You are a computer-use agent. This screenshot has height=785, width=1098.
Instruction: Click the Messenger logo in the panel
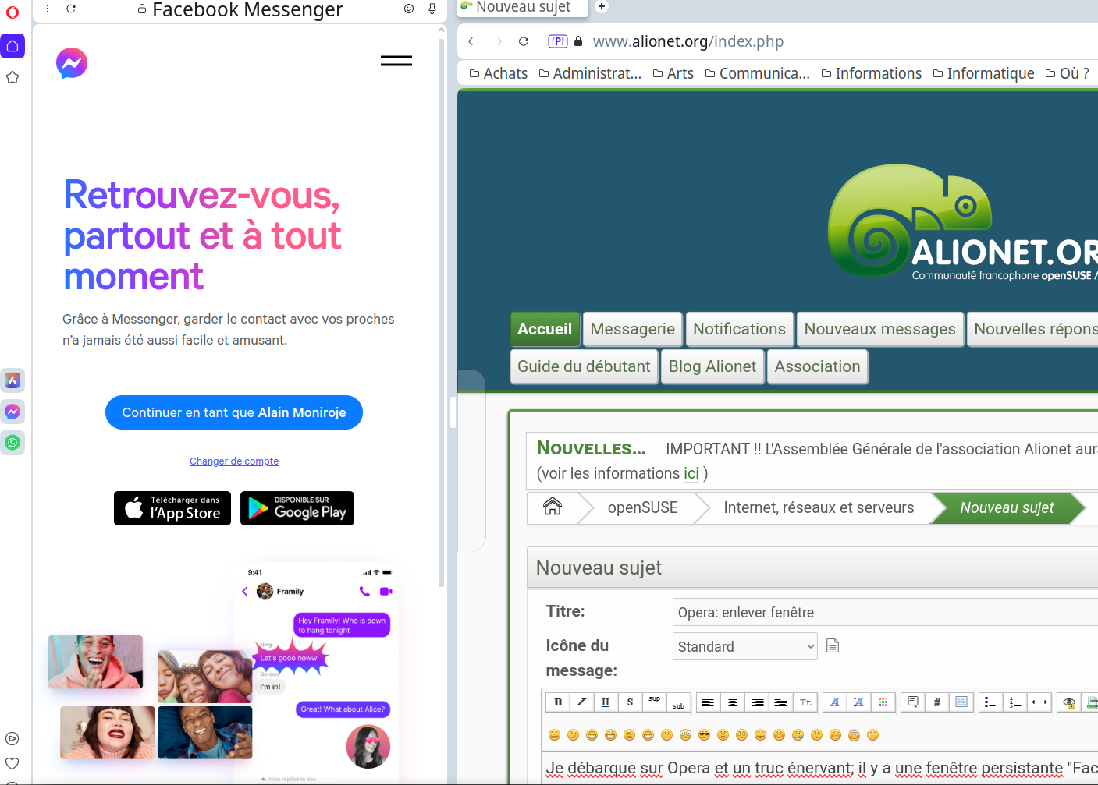point(72,63)
